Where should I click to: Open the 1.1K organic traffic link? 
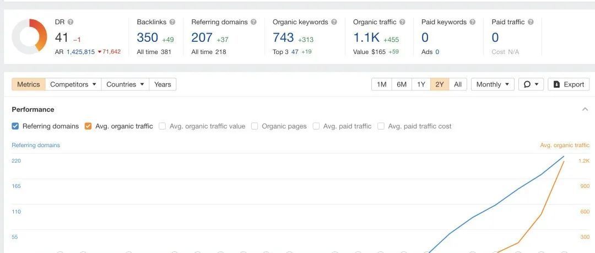pyautogui.click(x=366, y=37)
